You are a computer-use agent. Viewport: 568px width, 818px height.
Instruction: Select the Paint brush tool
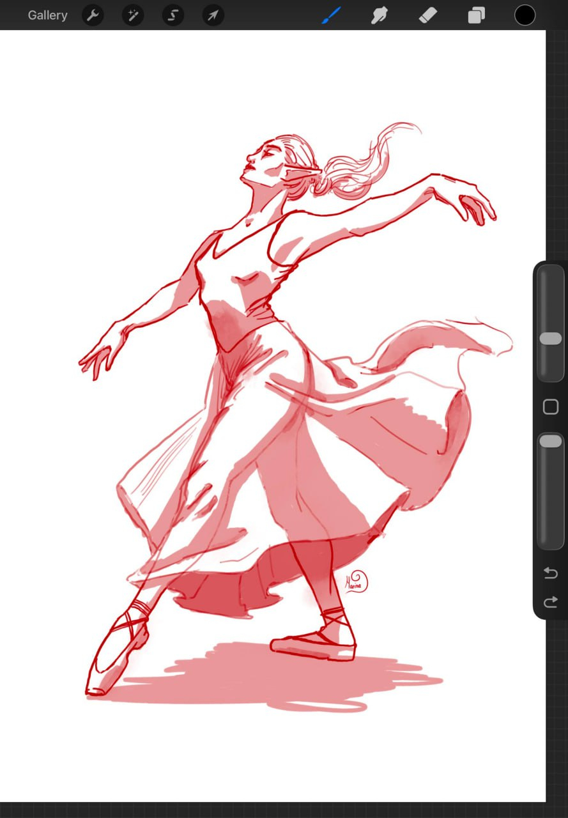pos(331,15)
